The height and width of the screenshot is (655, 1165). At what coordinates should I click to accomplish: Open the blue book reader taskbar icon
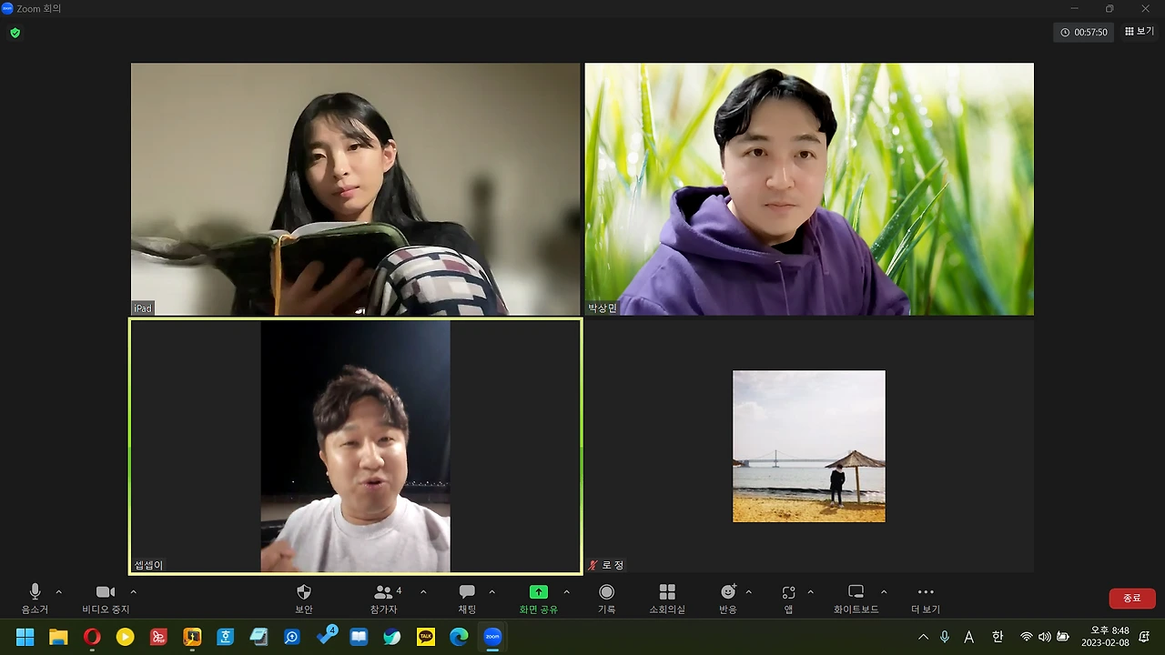click(x=359, y=637)
